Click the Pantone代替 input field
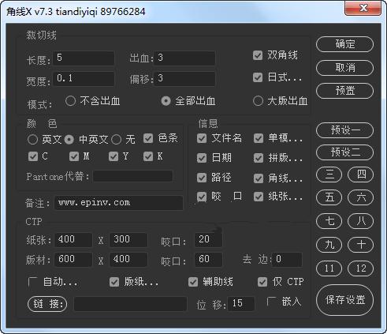The width and height of the screenshot is (387, 334). (133, 176)
